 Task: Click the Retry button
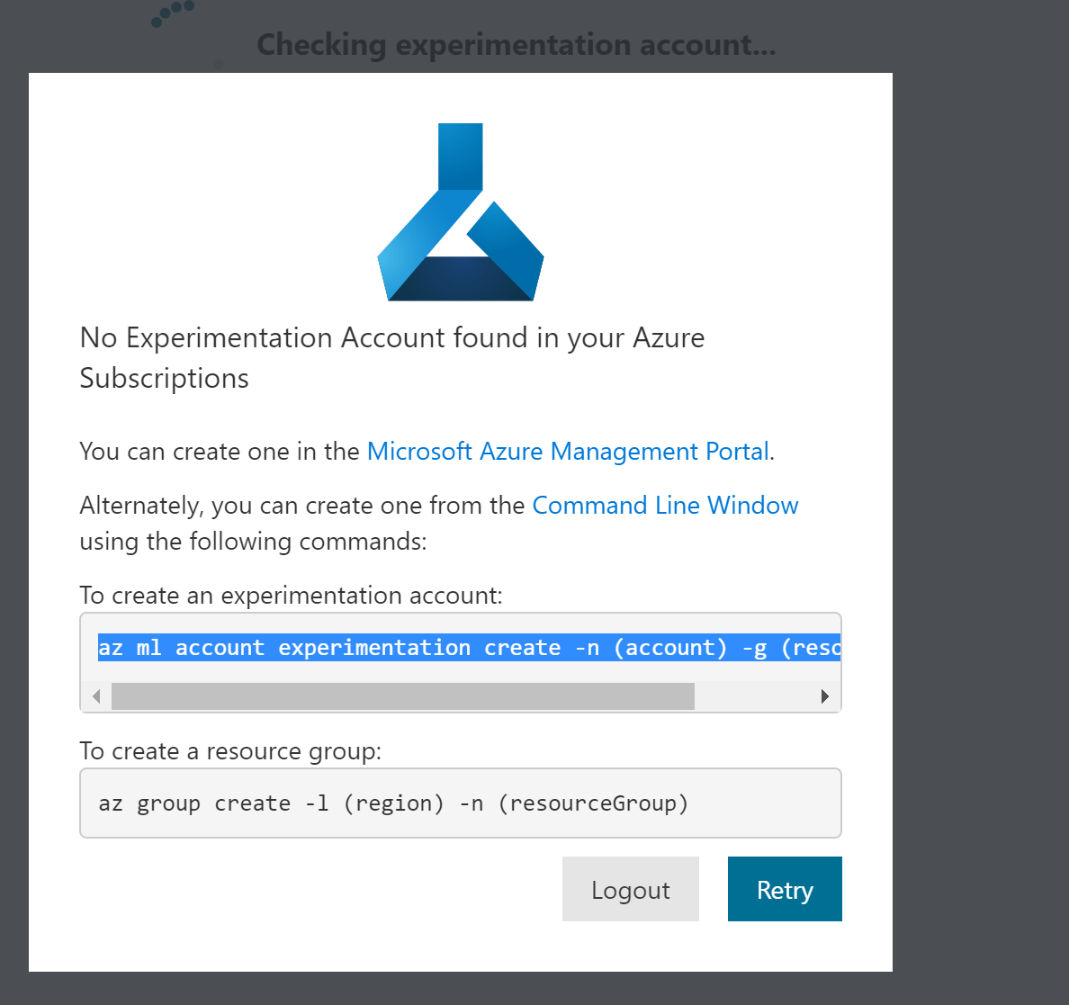(x=784, y=889)
